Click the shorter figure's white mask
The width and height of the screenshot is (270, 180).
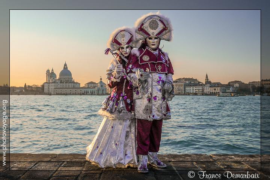[125, 50]
